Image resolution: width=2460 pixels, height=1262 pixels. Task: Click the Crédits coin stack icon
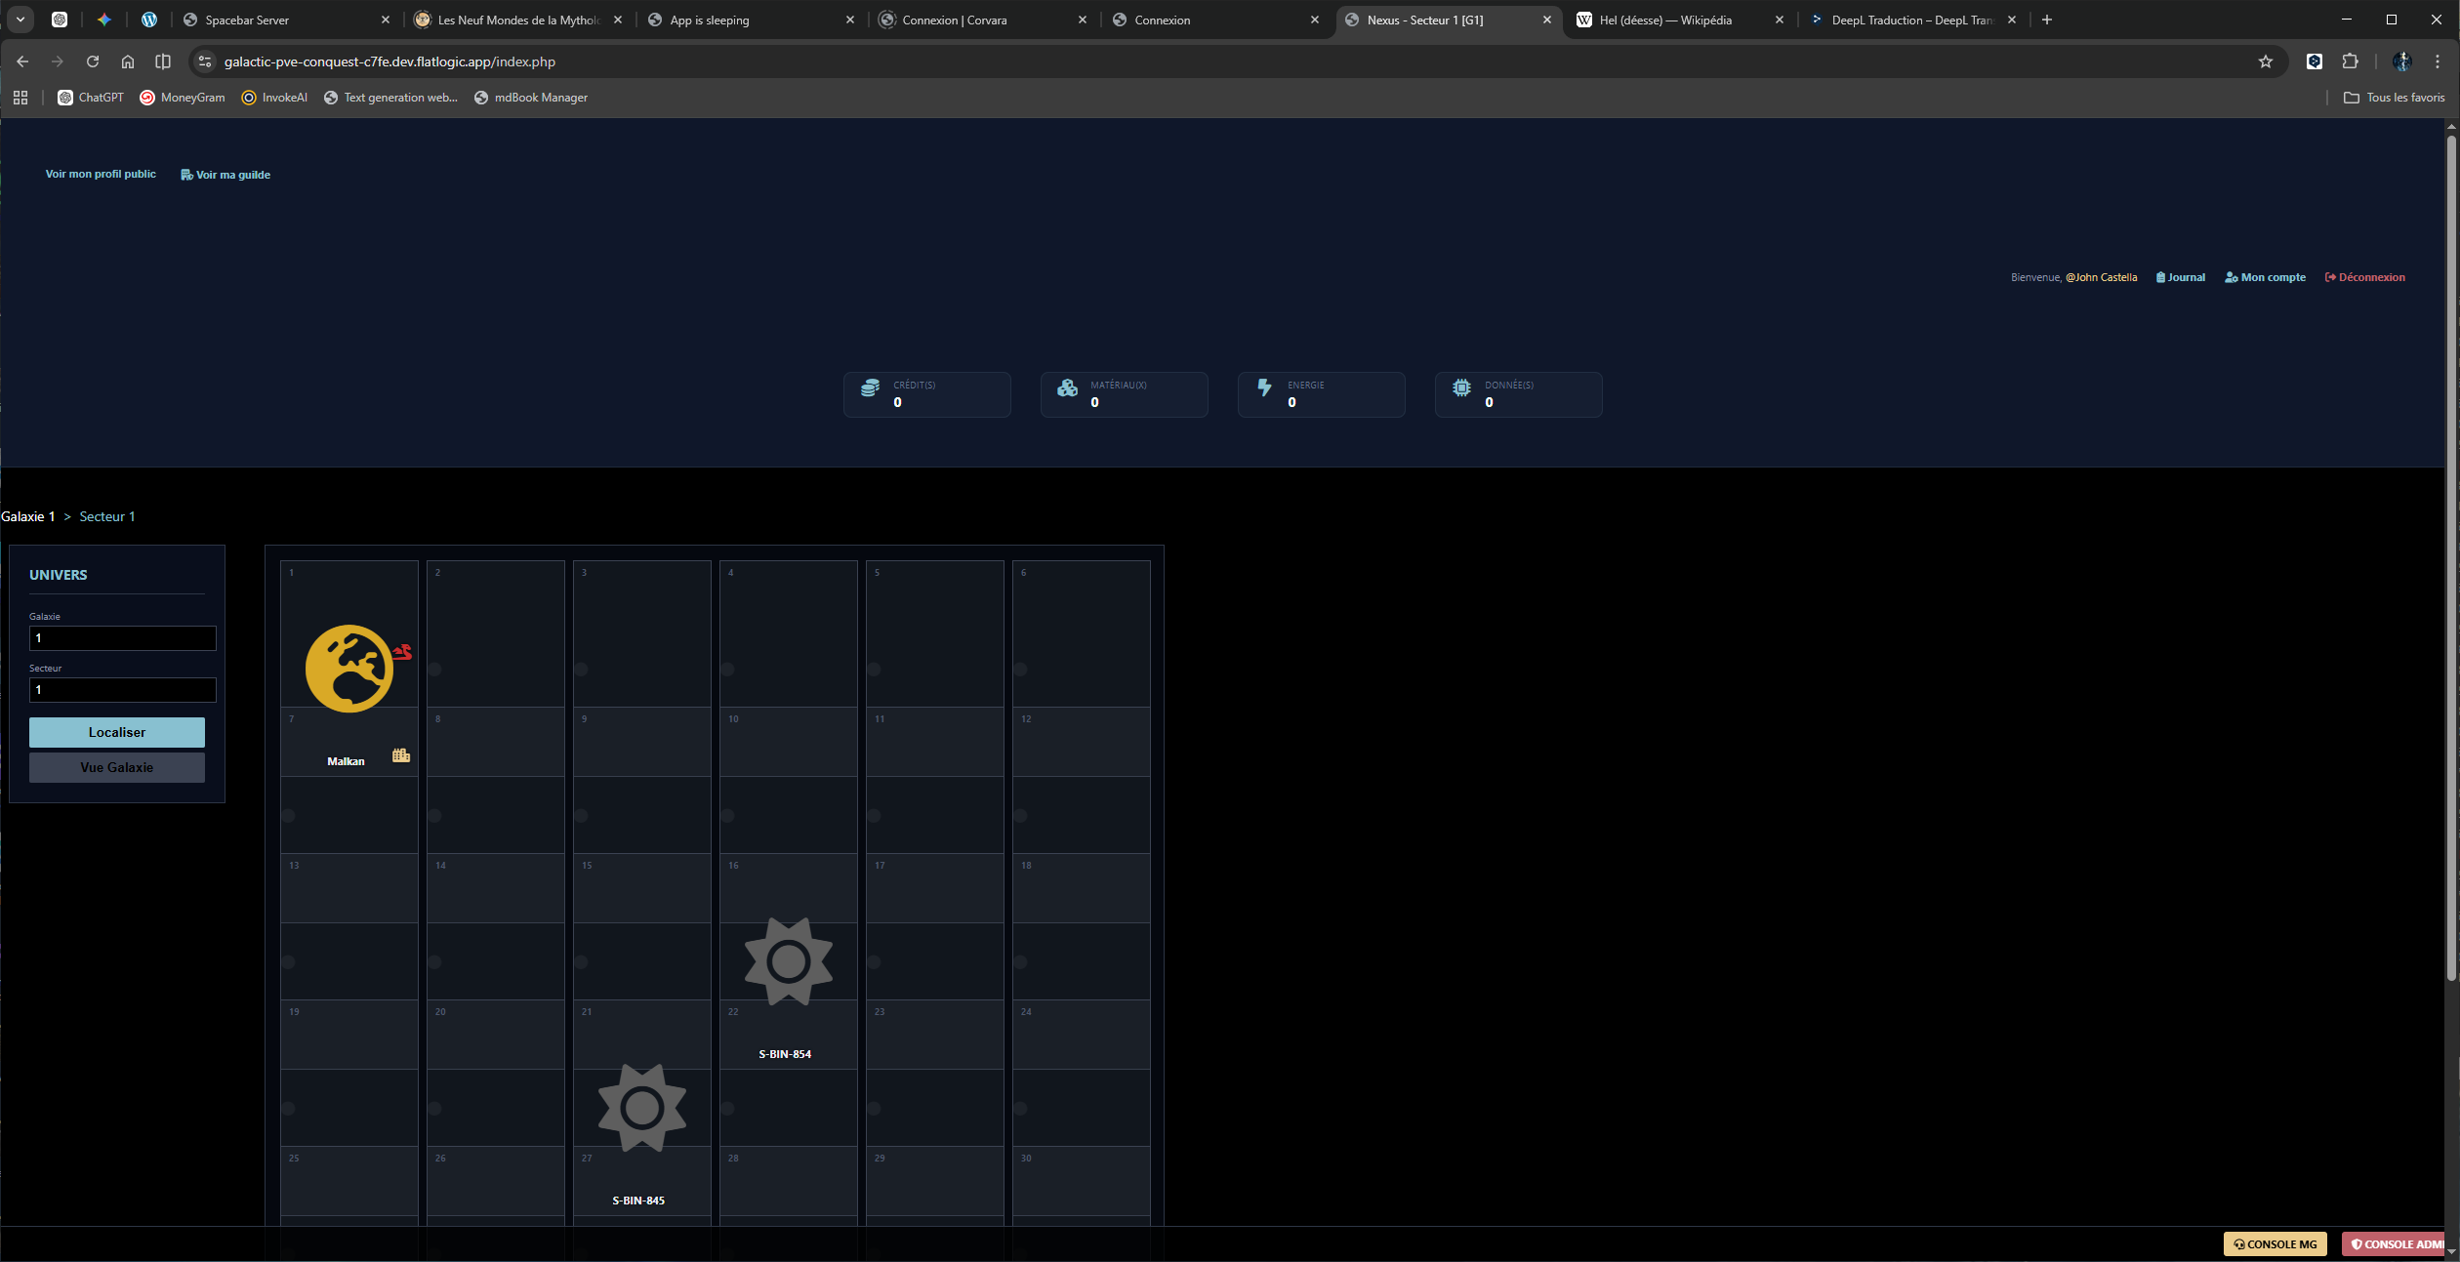tap(870, 388)
